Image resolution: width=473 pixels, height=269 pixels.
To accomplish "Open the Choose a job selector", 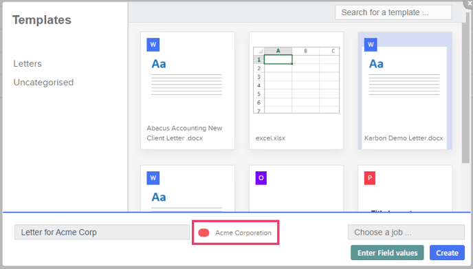I will point(406,232).
